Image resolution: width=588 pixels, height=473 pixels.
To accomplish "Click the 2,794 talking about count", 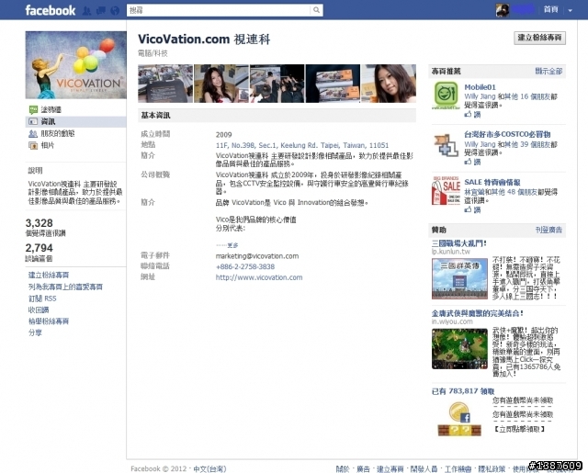I will tap(39, 248).
